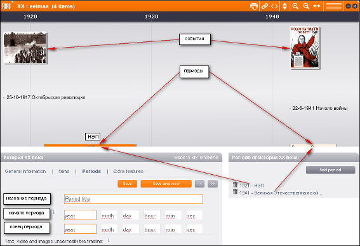
Task: Zoom in the timeline
Action: coord(295,6)
